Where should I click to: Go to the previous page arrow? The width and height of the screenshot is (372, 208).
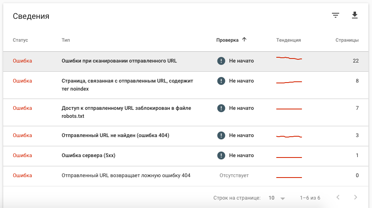point(338,198)
